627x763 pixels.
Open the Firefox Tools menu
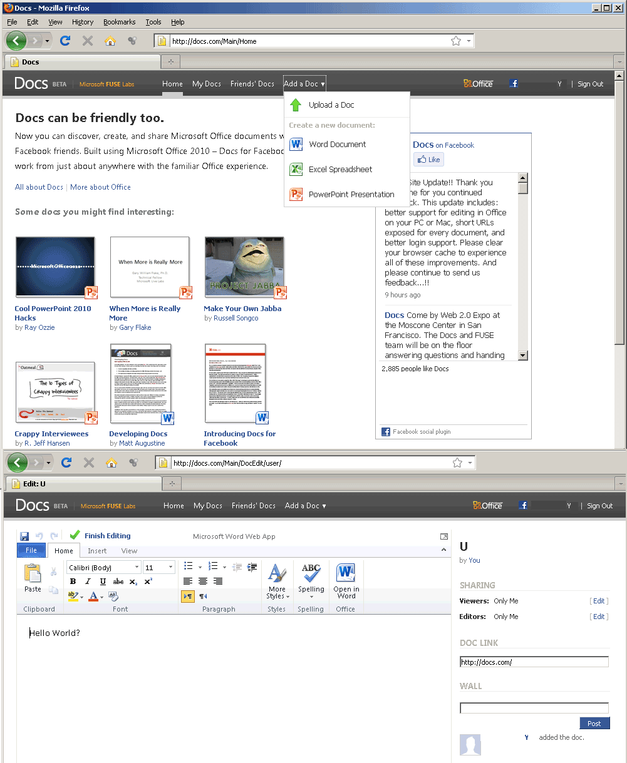click(x=153, y=22)
